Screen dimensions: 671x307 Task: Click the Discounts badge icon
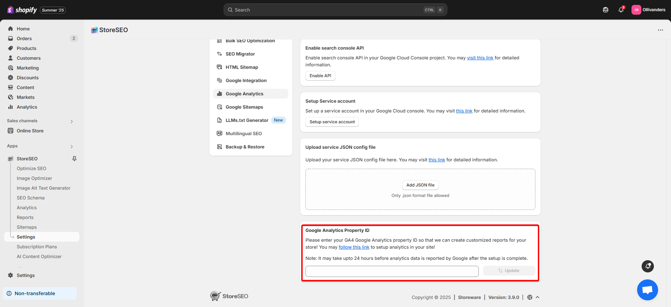10,78
